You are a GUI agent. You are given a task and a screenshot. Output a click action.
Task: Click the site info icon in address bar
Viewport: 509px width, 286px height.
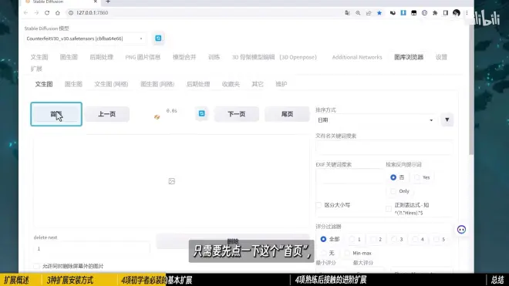point(71,12)
